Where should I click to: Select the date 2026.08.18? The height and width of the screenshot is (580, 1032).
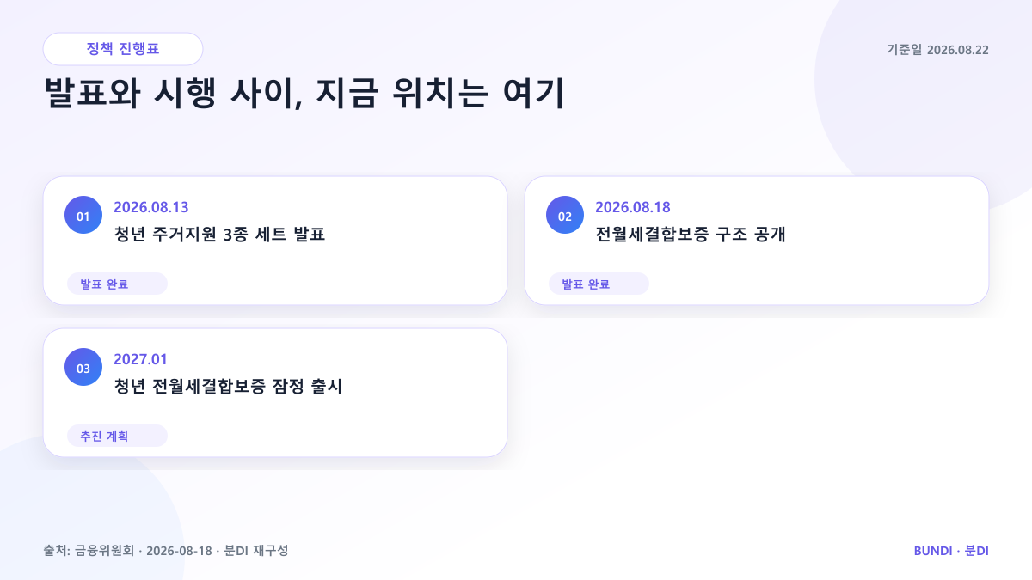633,207
